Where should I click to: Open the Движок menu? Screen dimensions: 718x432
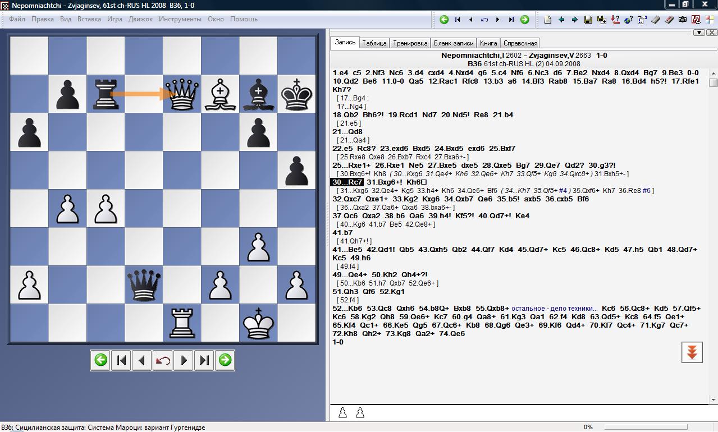(140, 19)
